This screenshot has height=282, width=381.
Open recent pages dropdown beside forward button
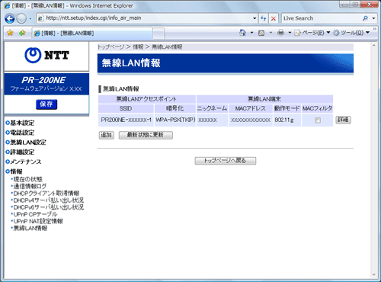[30, 18]
